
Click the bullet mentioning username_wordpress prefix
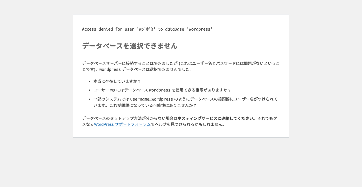point(186,102)
